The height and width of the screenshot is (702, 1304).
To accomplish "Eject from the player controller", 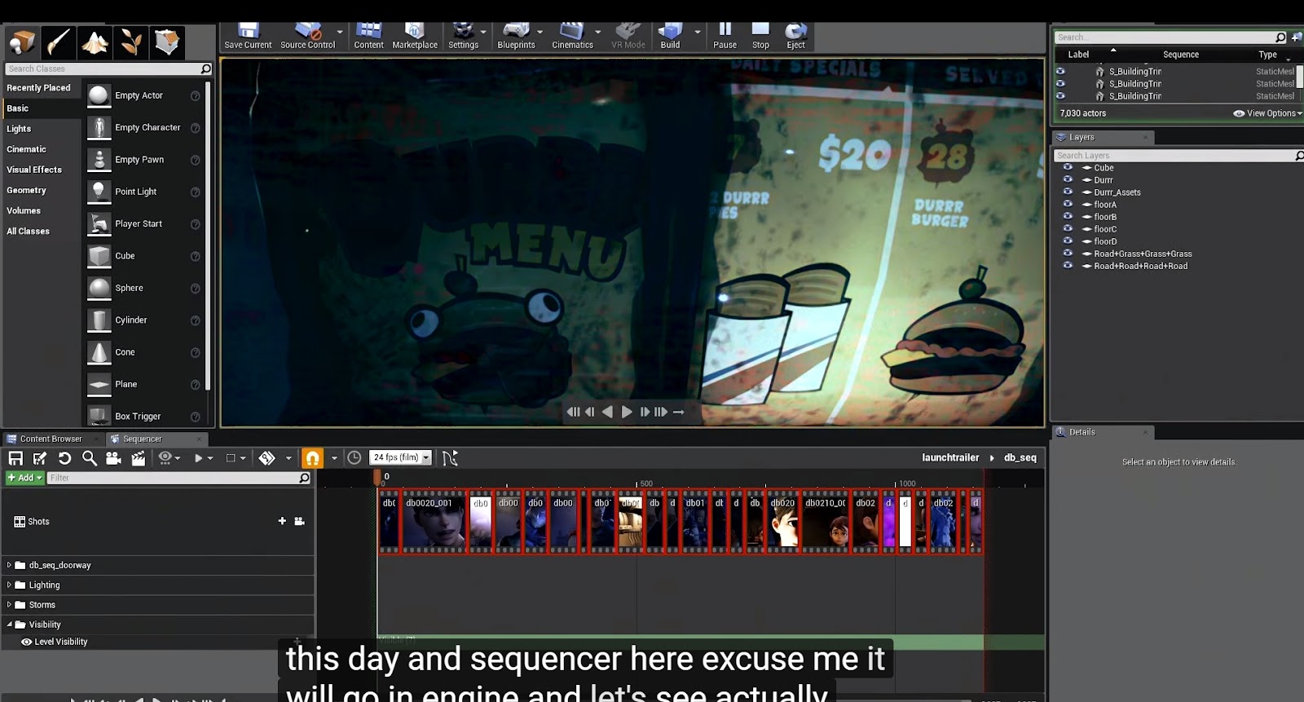I will (x=795, y=37).
